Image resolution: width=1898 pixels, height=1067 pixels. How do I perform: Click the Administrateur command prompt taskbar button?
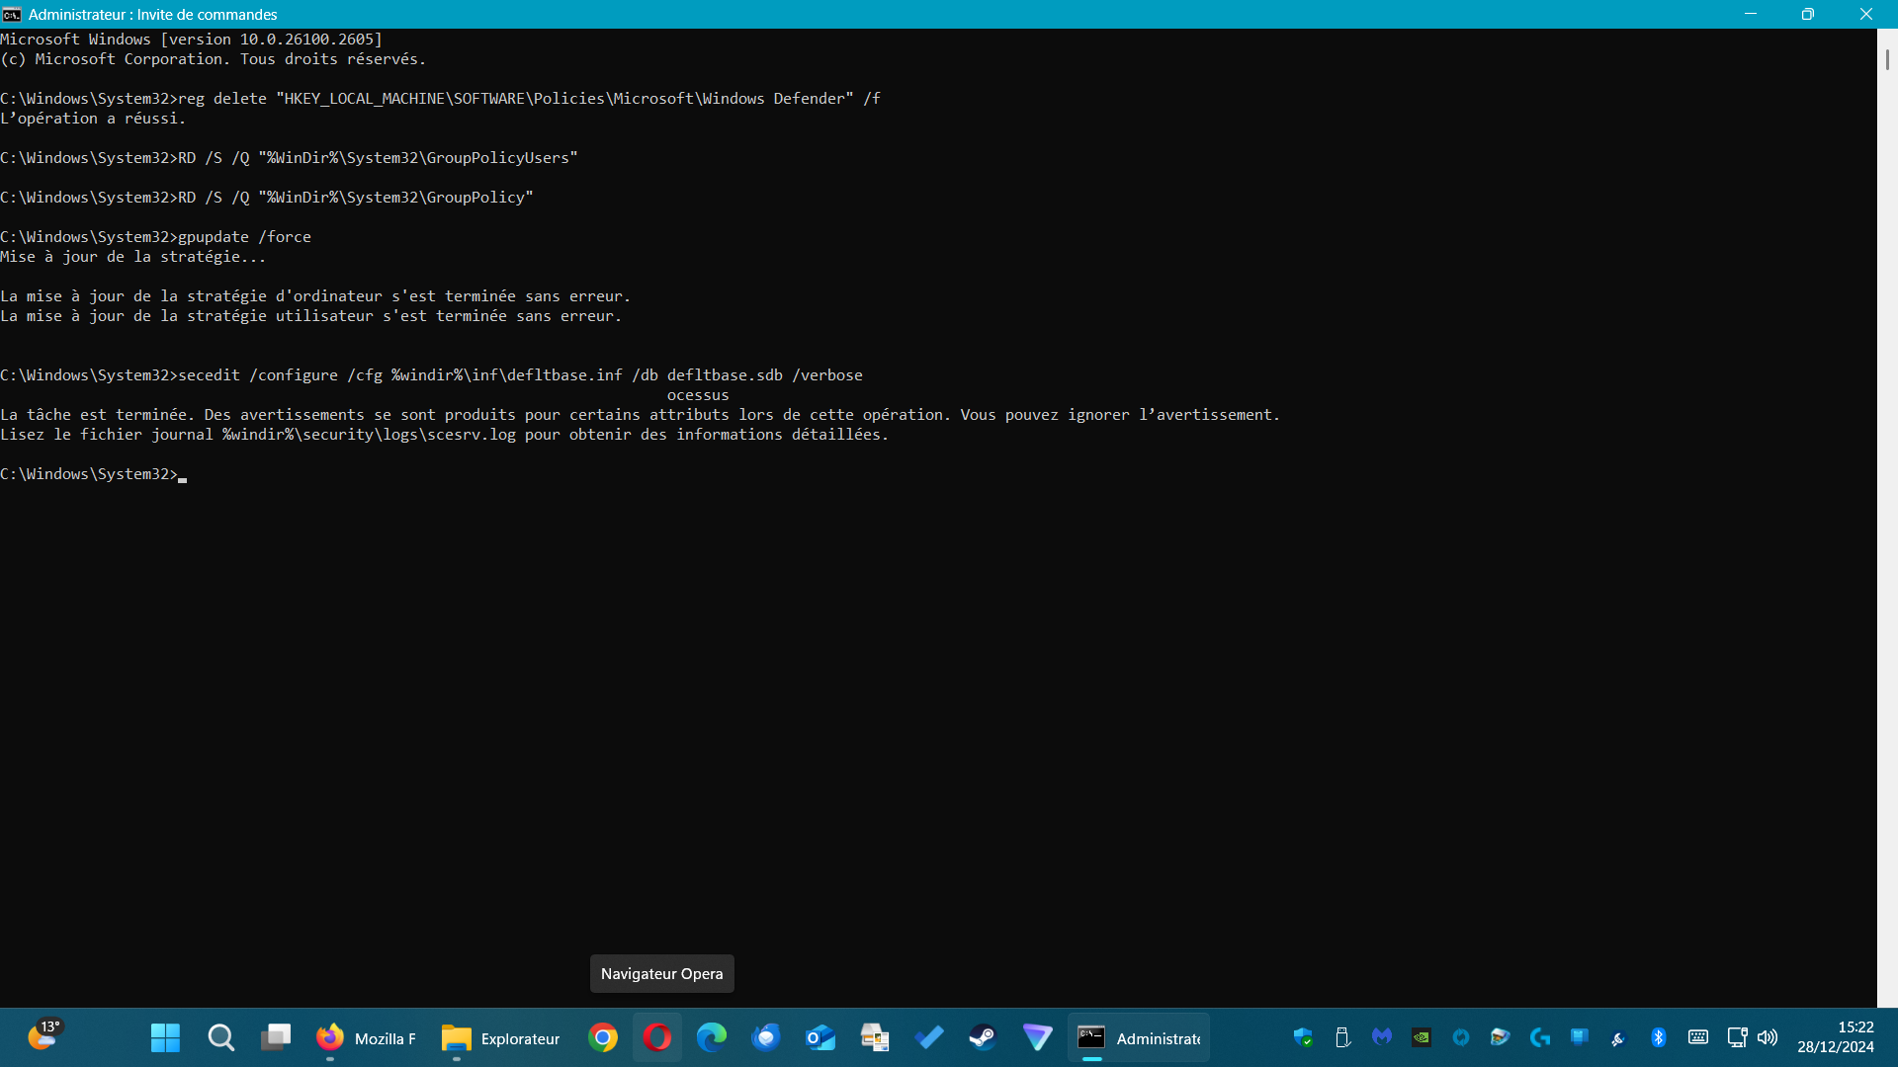coord(1138,1037)
